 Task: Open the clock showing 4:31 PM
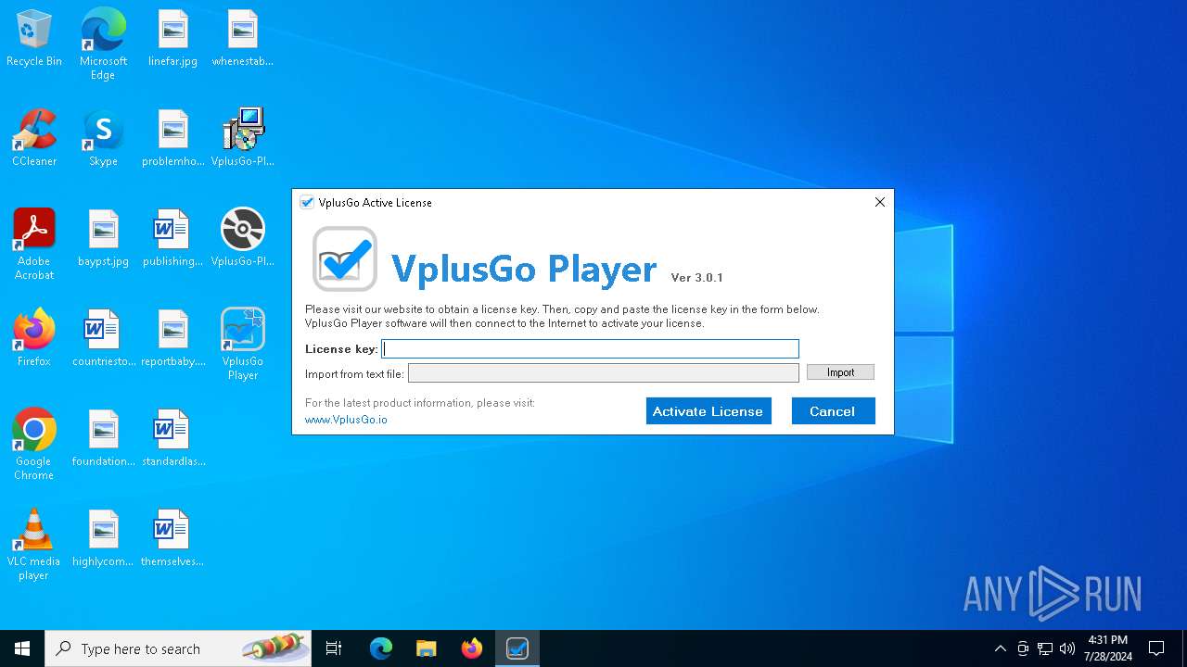click(x=1108, y=648)
